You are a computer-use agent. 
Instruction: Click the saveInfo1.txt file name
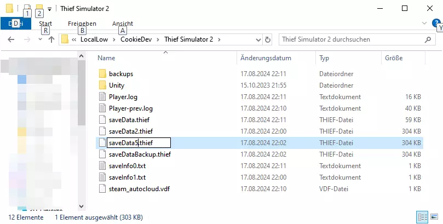(128, 177)
